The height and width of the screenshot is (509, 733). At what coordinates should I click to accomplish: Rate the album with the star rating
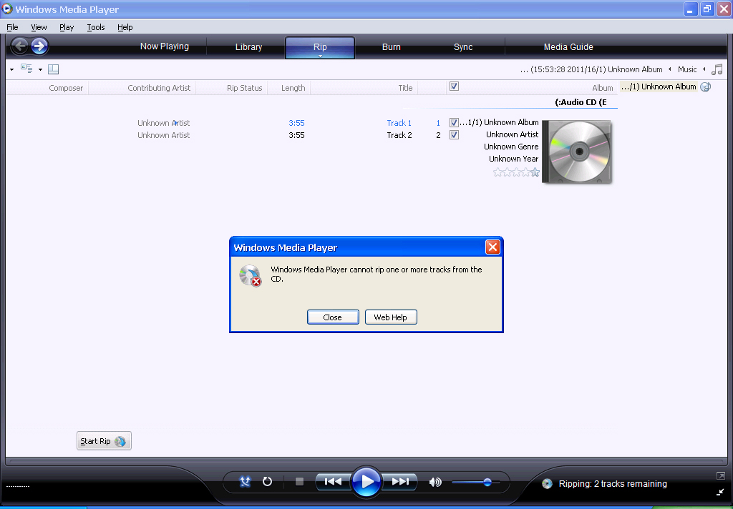[516, 172]
